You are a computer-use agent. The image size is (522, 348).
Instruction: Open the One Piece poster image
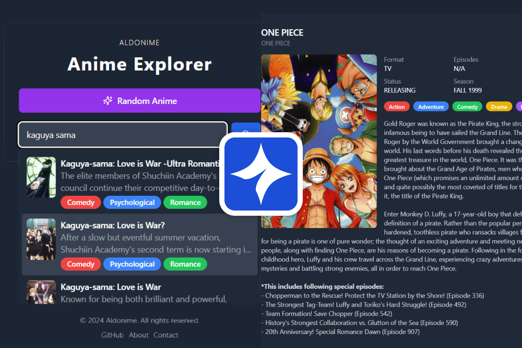[x=319, y=141]
